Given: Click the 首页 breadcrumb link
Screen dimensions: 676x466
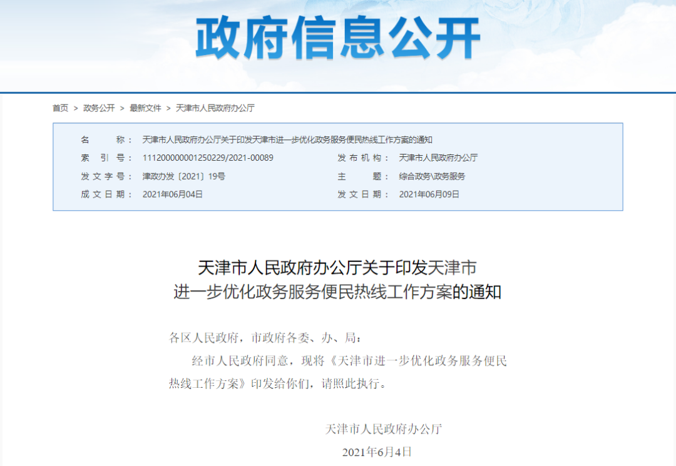Looking at the screenshot, I should [x=61, y=108].
